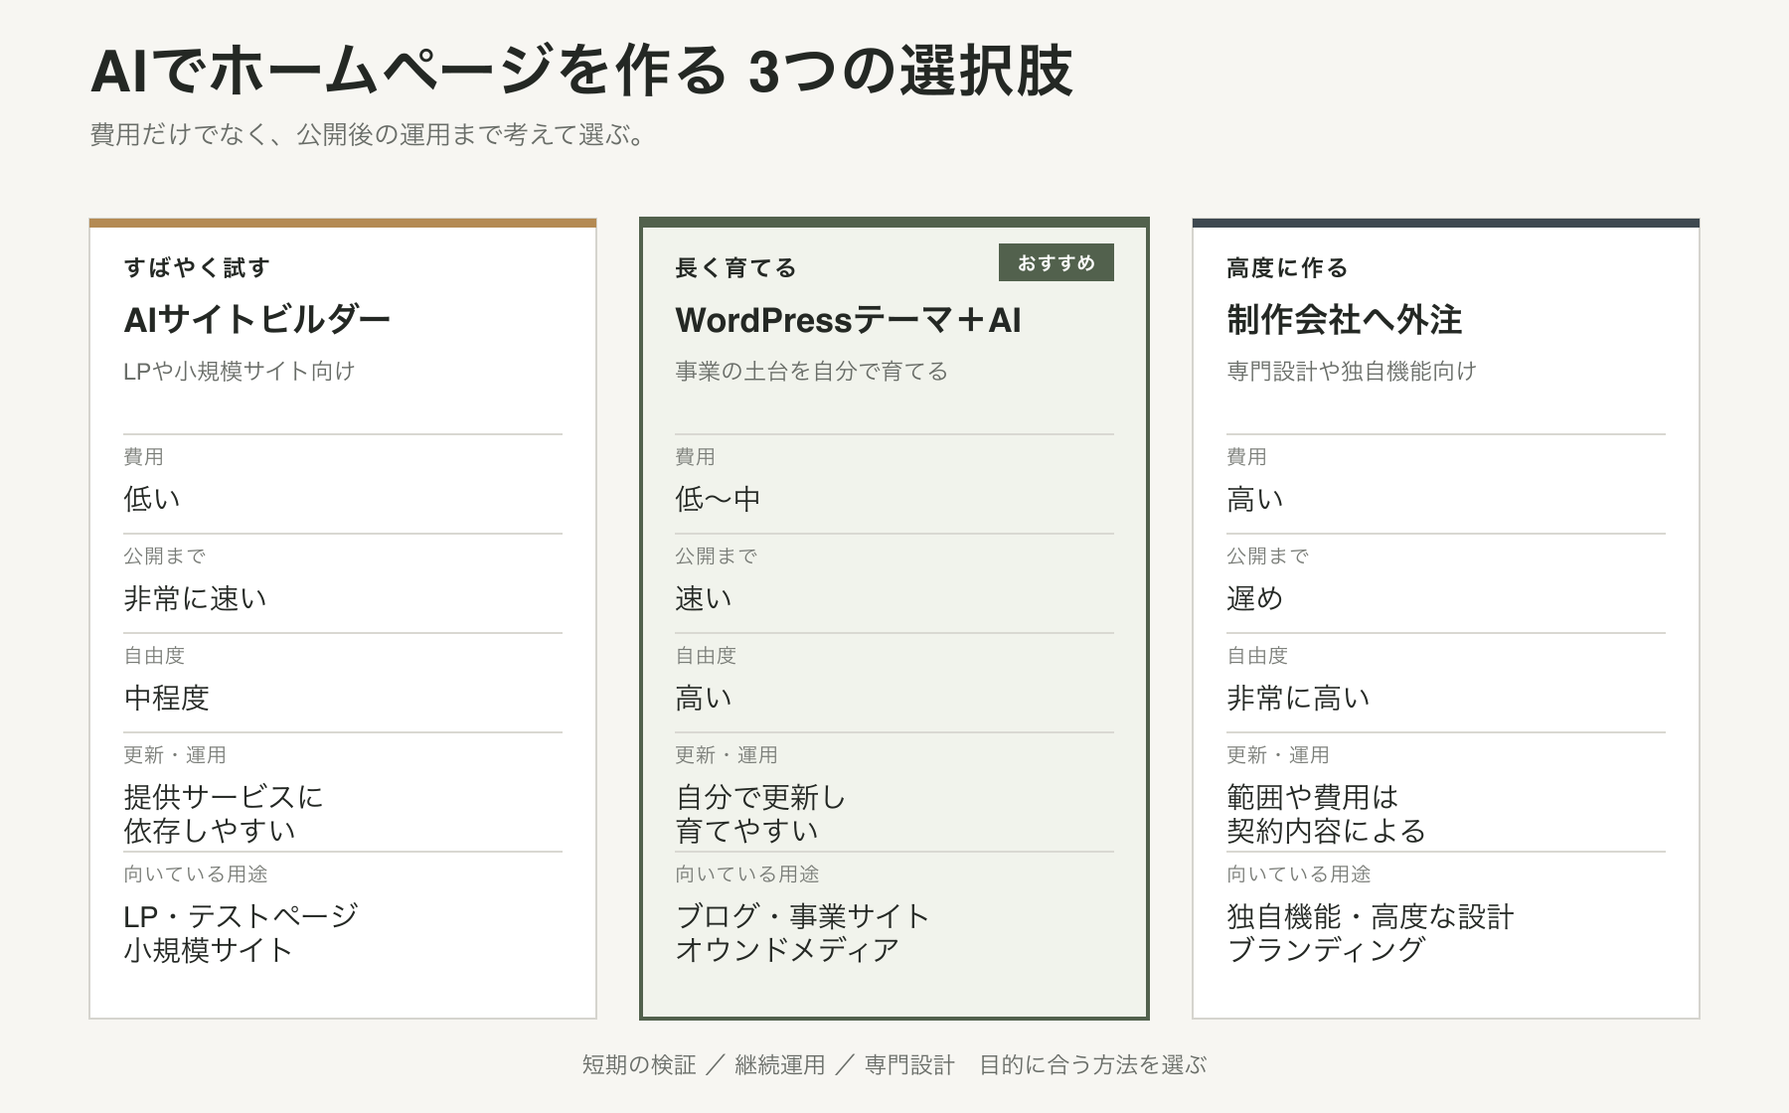1789x1113 pixels.
Task: Click the footer 専門設計 text
Action: click(909, 1065)
